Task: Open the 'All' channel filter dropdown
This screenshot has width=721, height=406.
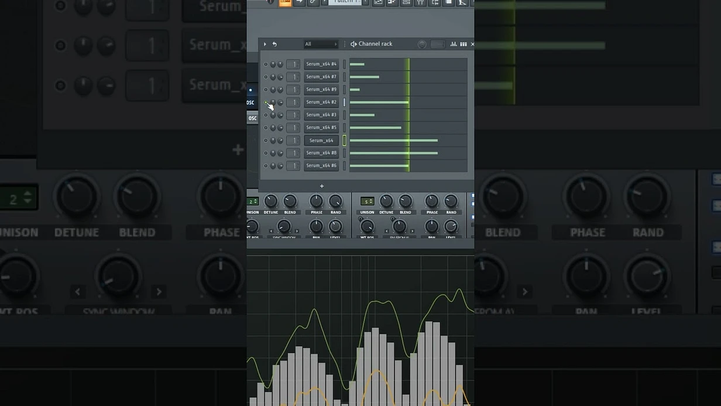Action: tap(321, 44)
